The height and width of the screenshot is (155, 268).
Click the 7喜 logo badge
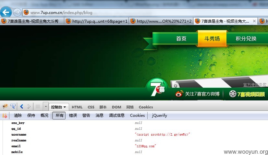(157, 88)
